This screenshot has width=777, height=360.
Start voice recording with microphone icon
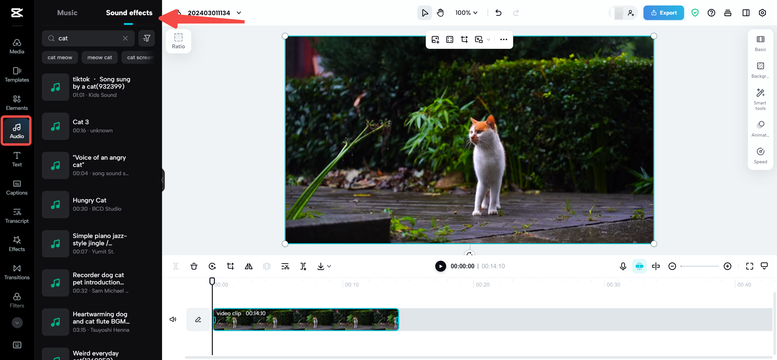coord(623,266)
